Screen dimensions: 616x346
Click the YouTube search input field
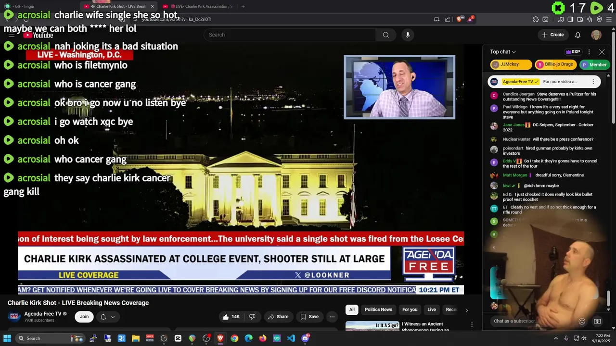coord(290,35)
